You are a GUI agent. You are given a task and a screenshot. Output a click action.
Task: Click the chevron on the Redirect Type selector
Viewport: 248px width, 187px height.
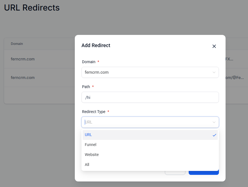pyautogui.click(x=214, y=122)
